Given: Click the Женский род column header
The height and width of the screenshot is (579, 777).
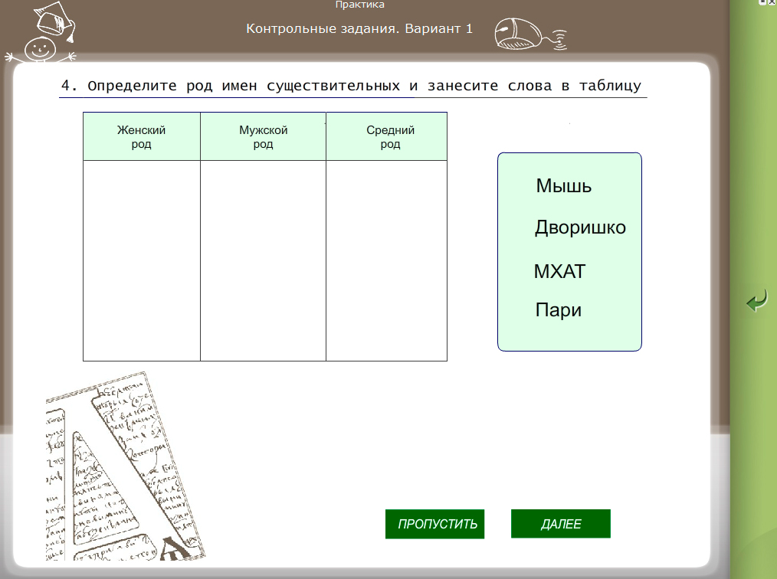Looking at the screenshot, I should pos(142,137).
